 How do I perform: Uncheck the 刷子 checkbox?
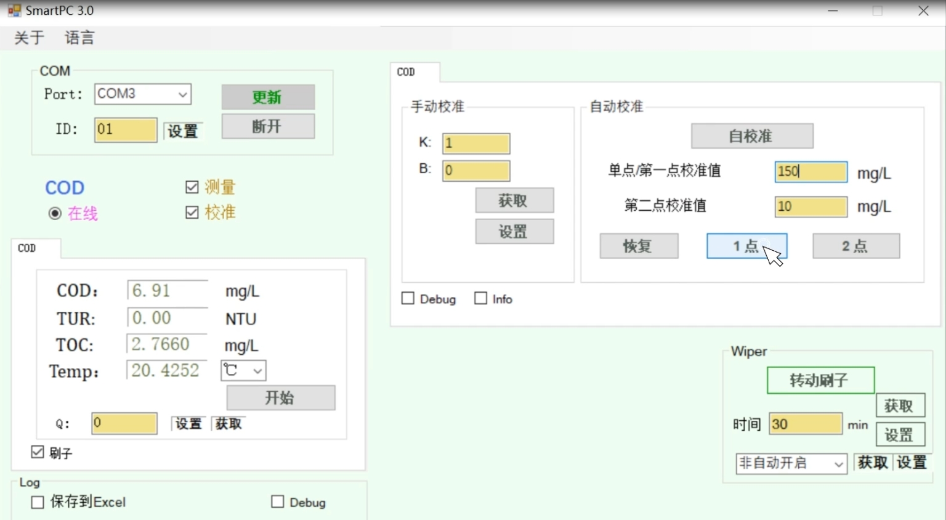click(38, 452)
